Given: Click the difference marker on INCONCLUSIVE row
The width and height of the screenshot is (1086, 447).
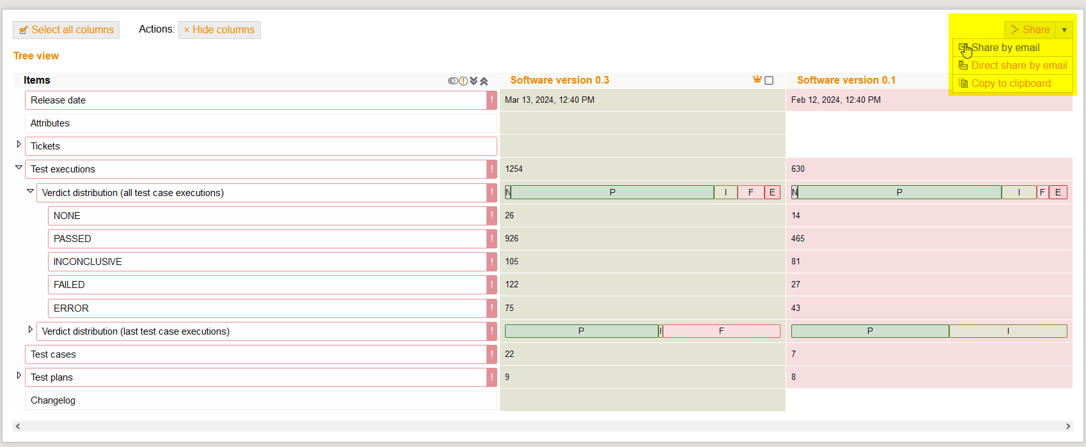Looking at the screenshot, I should click(492, 262).
